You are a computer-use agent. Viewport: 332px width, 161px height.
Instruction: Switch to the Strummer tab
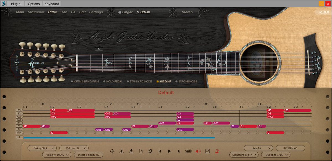click(x=36, y=12)
